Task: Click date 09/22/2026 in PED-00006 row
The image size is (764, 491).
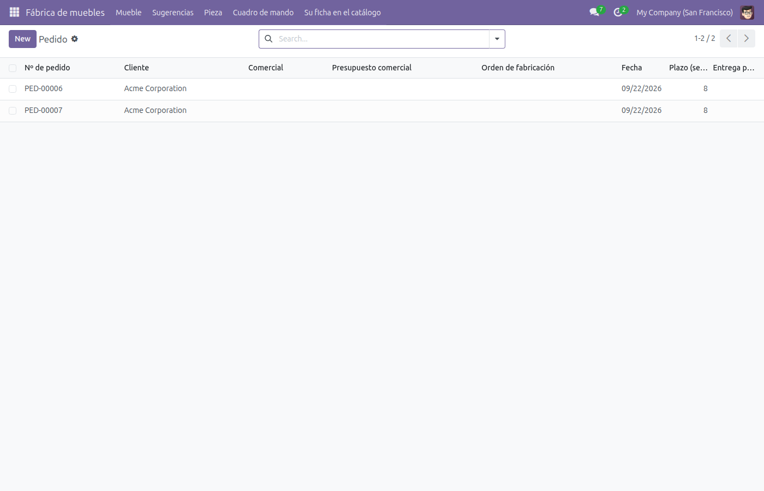Action: click(641, 88)
